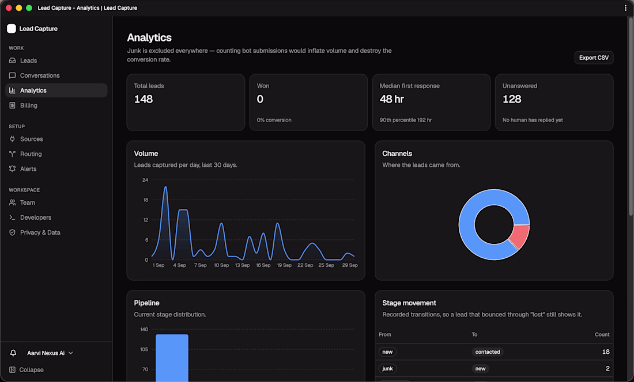
Task: Open the Routing branch icon
Action: 13,154
